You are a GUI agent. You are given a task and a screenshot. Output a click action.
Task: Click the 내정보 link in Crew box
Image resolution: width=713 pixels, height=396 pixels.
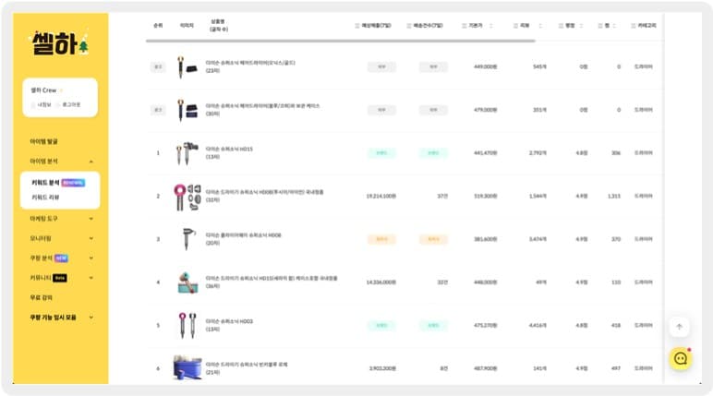pyautogui.click(x=44, y=104)
